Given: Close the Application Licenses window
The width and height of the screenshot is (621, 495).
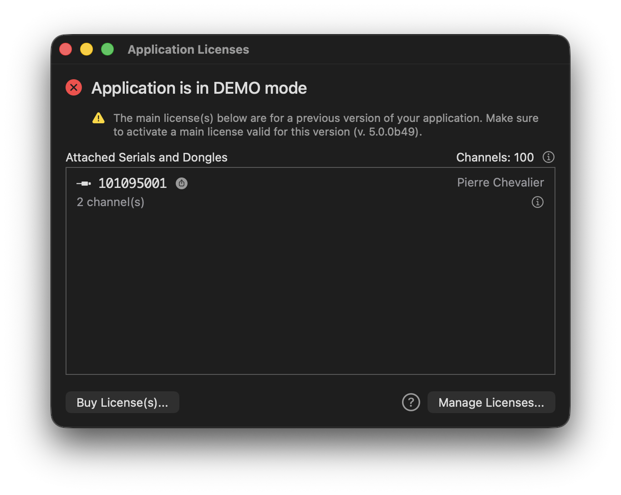Looking at the screenshot, I should pos(66,49).
